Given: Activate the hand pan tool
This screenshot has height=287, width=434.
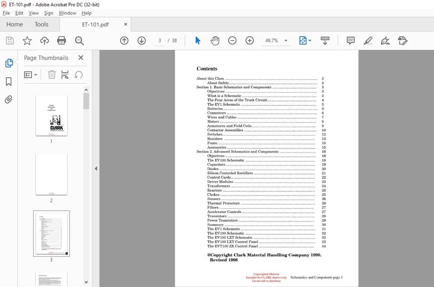Looking at the screenshot, I should click(215, 41).
